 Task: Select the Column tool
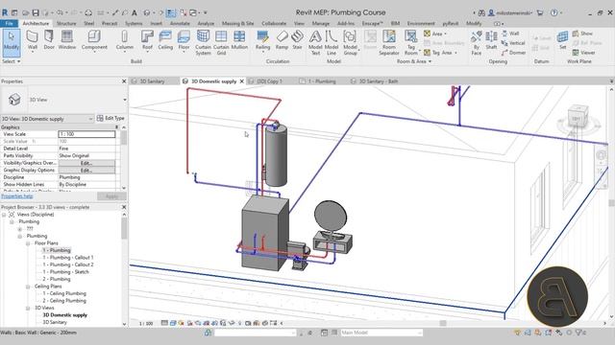coord(124,40)
